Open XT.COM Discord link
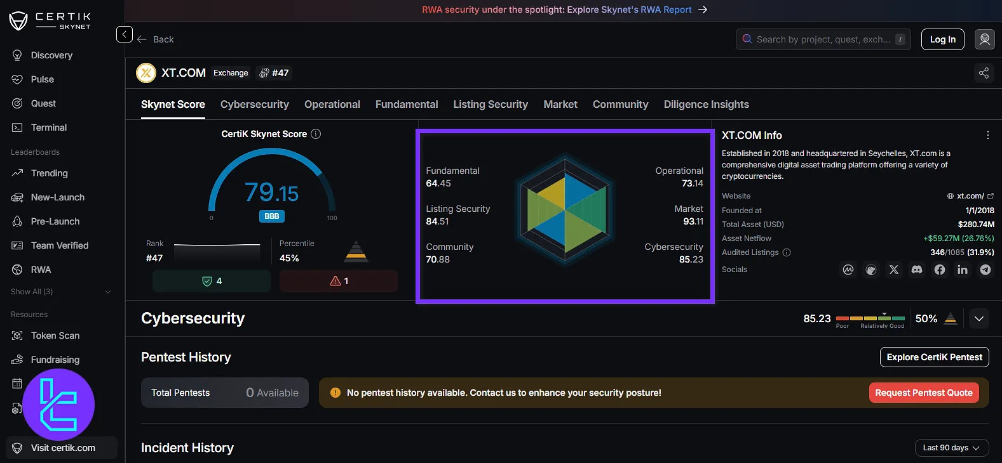Viewport: 1002px width, 463px height. pyautogui.click(x=917, y=270)
